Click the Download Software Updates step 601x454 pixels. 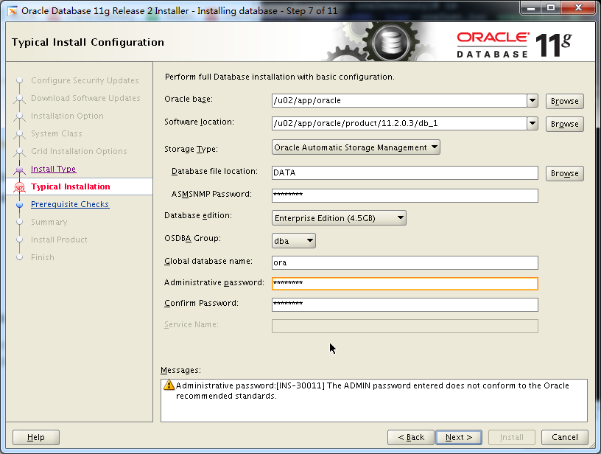pyautogui.click(x=85, y=98)
